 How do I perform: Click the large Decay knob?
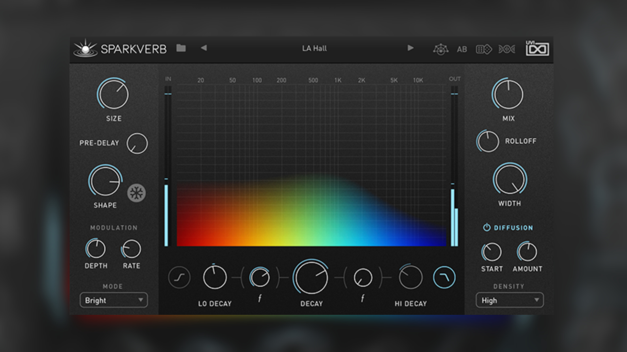click(x=311, y=277)
